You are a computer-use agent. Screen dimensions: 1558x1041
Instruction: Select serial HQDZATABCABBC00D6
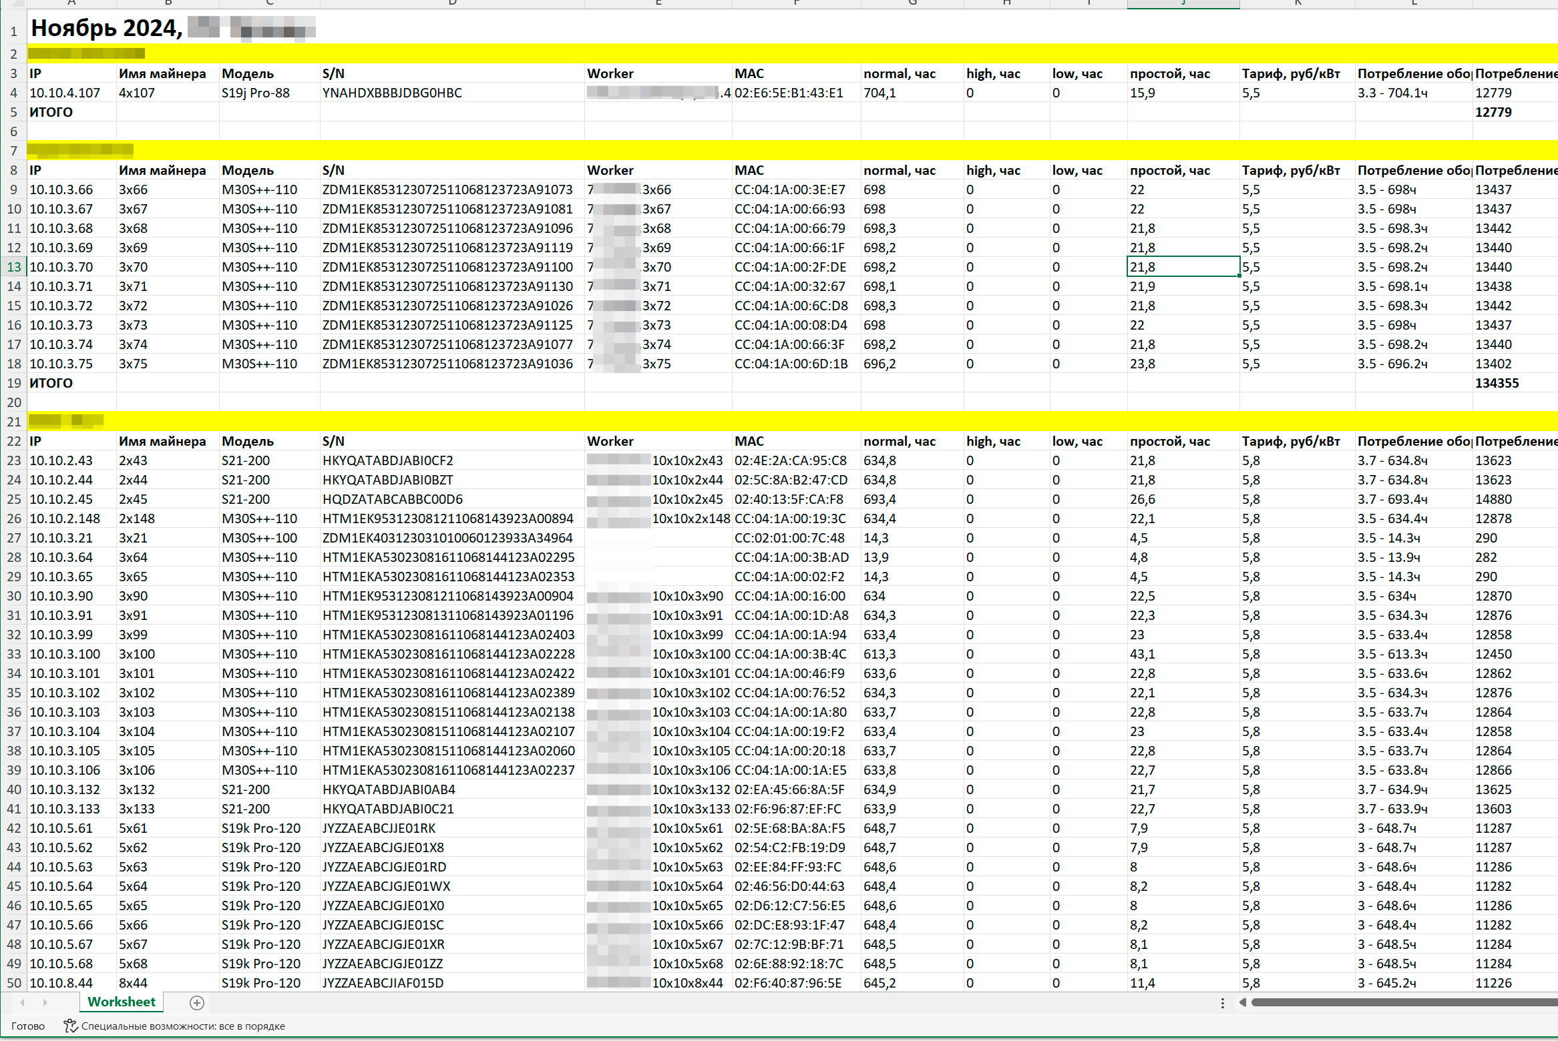click(452, 499)
